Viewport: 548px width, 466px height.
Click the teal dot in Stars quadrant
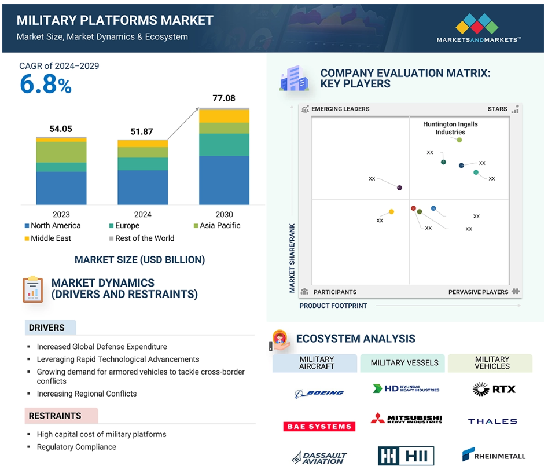[x=476, y=173]
